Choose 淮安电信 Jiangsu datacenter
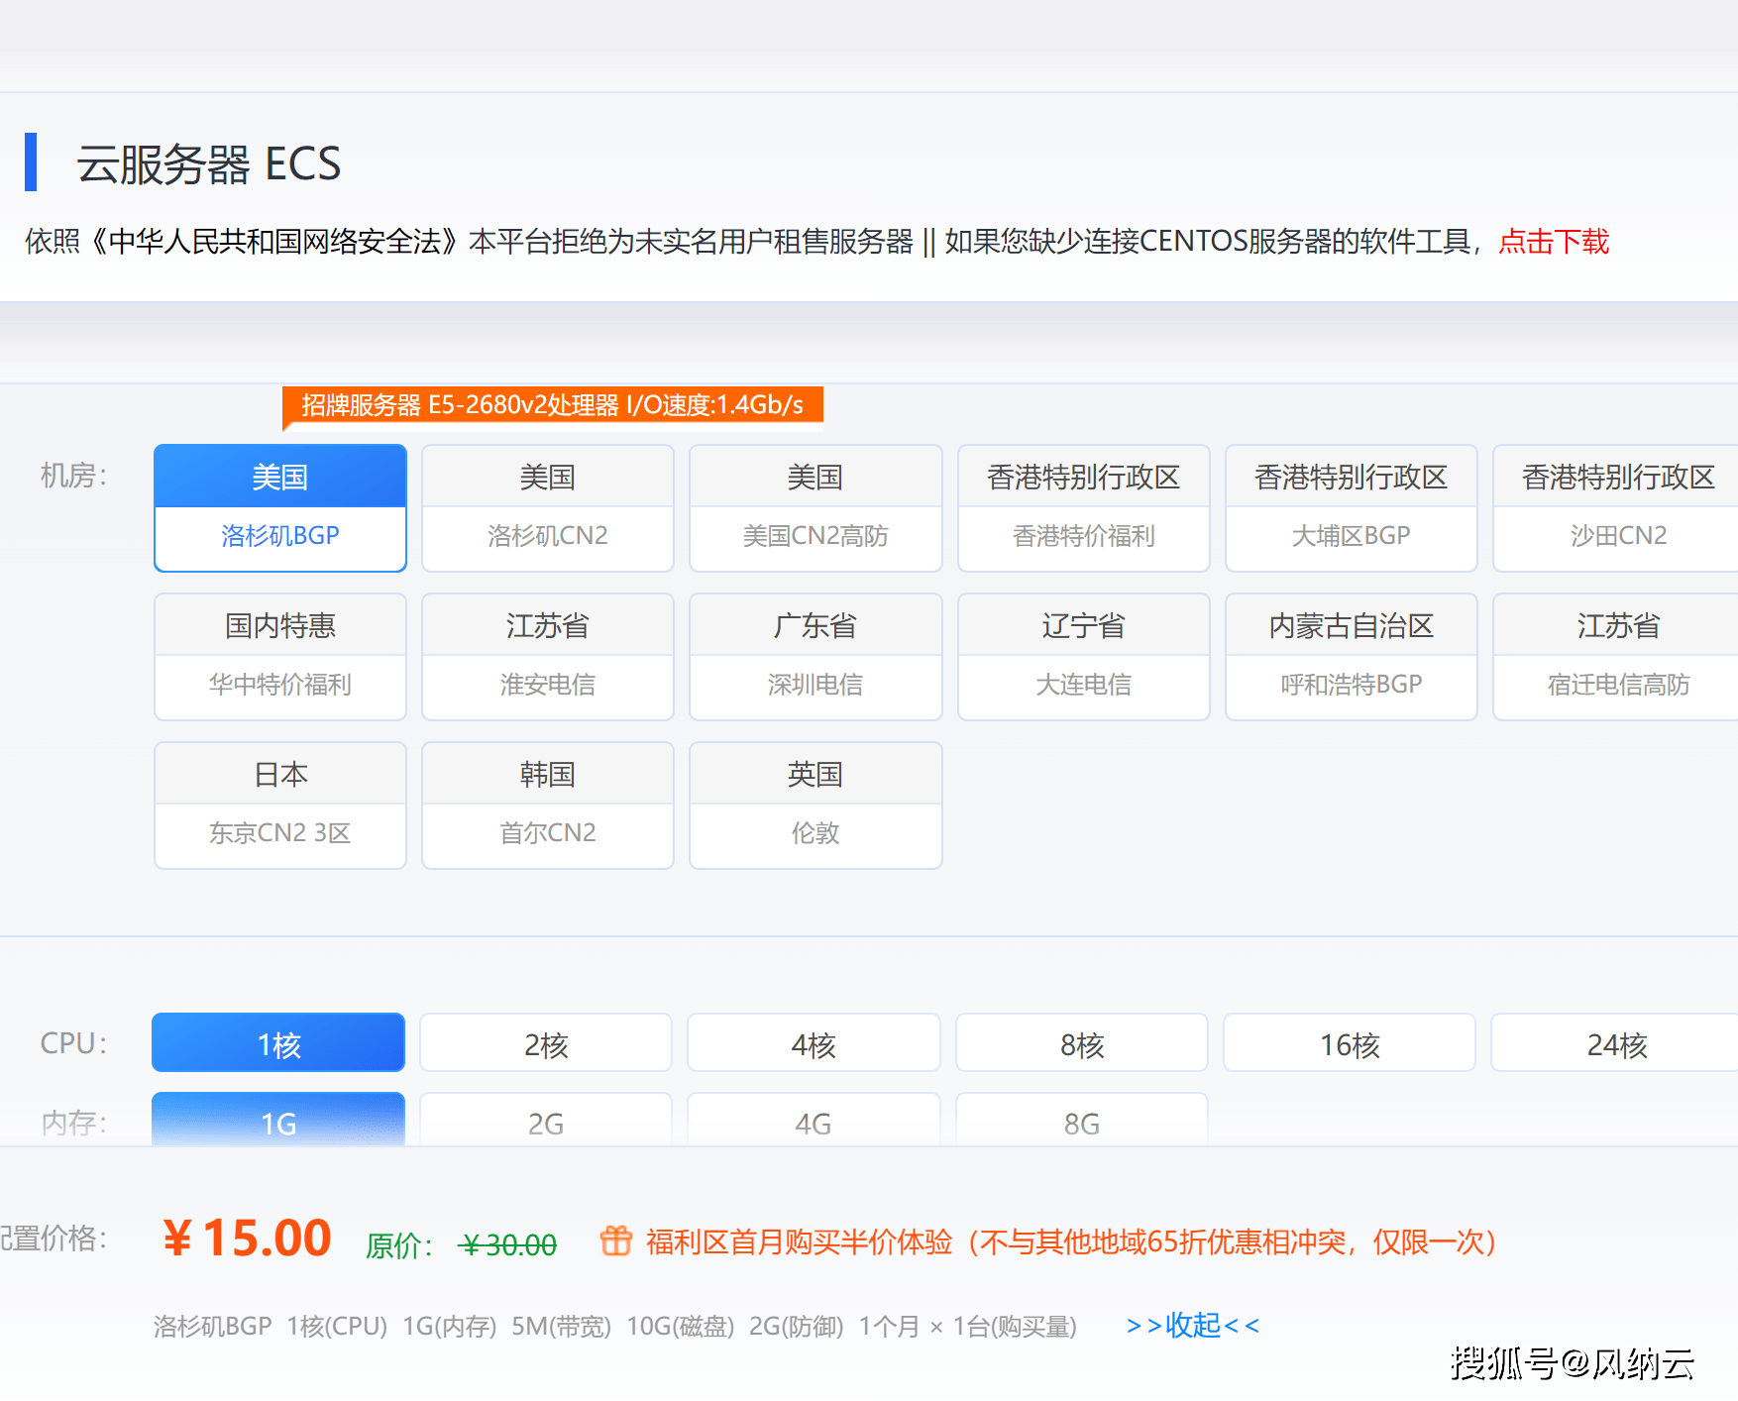 [548, 656]
